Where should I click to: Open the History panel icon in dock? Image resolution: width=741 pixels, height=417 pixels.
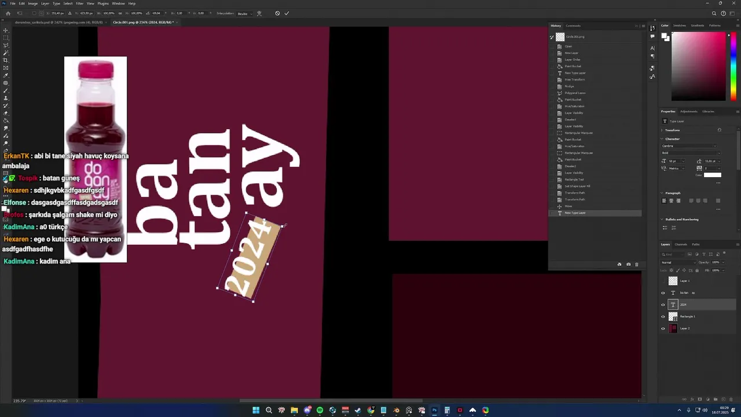pyautogui.click(x=652, y=27)
